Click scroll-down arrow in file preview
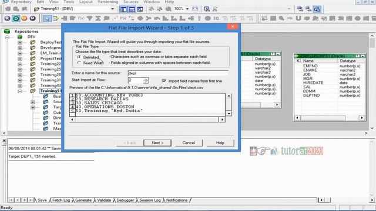This screenshot has height=211, width=376. 229,114
